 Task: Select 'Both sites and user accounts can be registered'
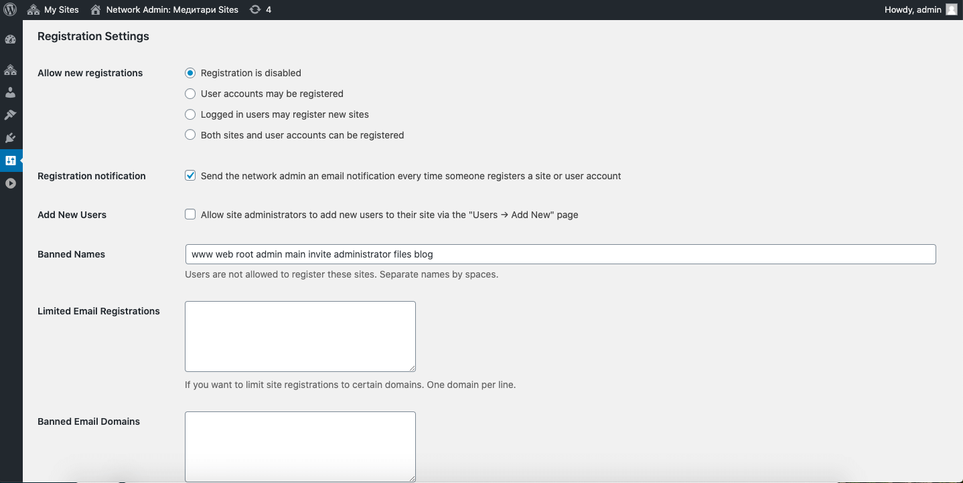(190, 135)
